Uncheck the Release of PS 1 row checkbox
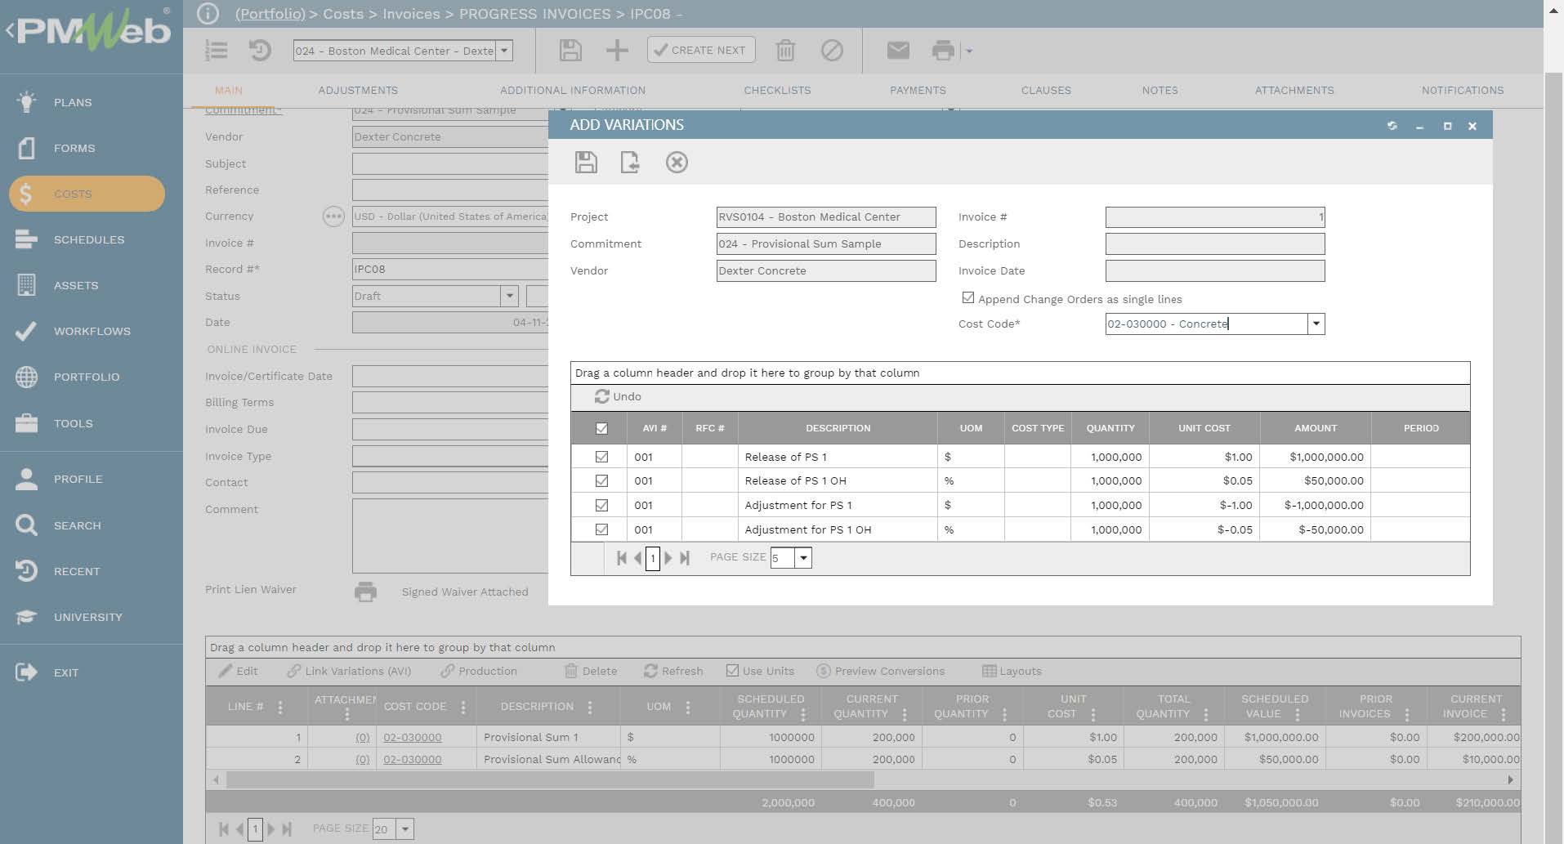This screenshot has width=1564, height=844. pos(601,457)
